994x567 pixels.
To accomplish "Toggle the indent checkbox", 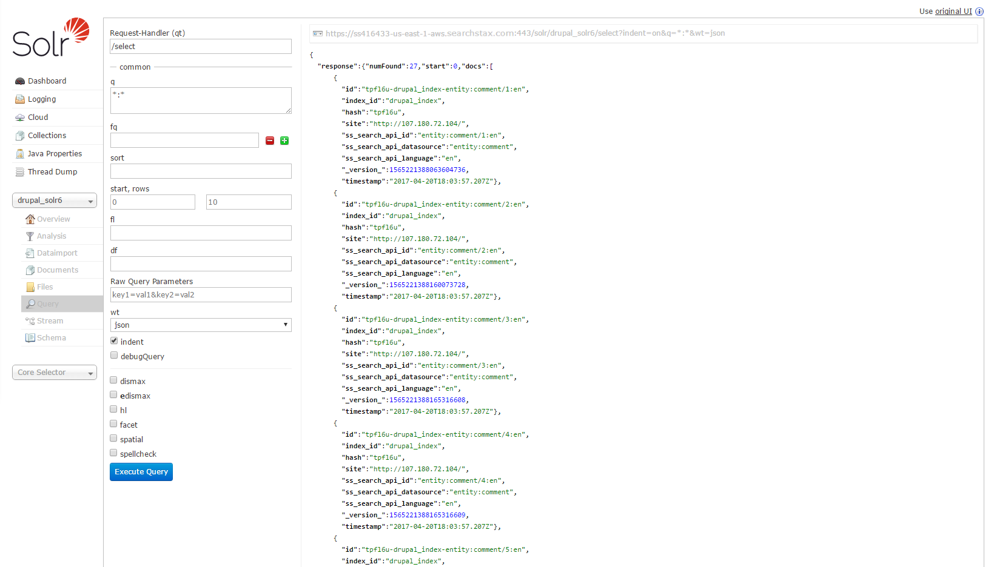I will point(114,341).
